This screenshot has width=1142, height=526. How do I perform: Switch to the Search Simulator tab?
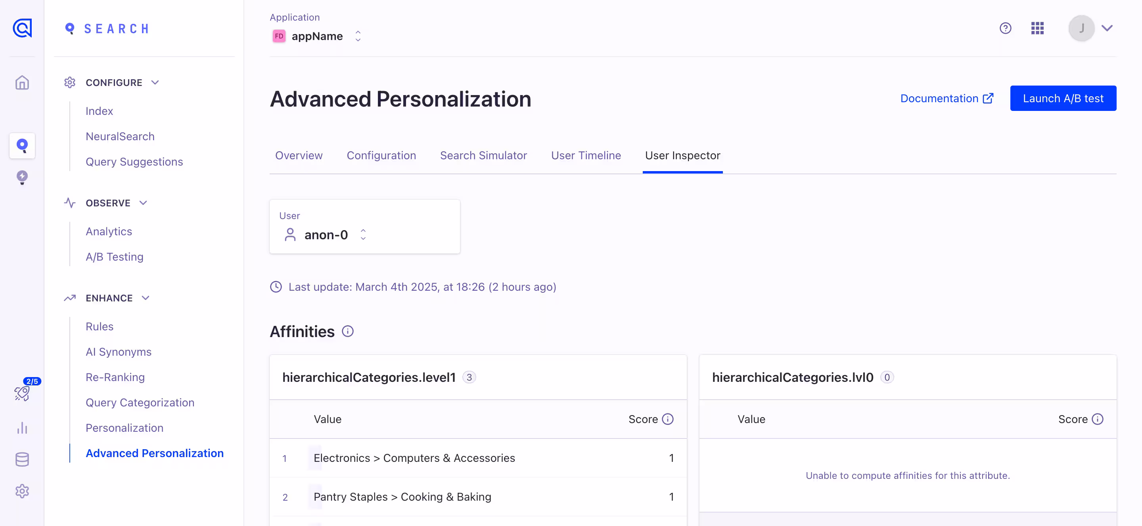click(483, 155)
